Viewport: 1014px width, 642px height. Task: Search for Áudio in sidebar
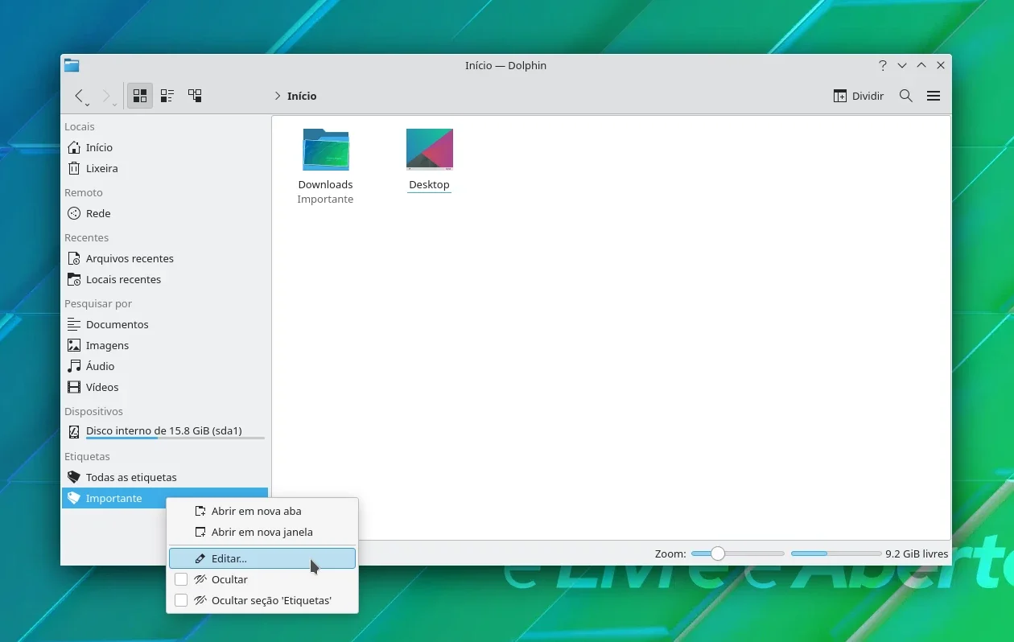(x=165, y=366)
